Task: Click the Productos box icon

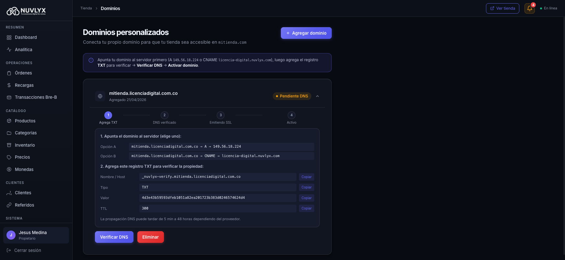Action: click(9, 121)
